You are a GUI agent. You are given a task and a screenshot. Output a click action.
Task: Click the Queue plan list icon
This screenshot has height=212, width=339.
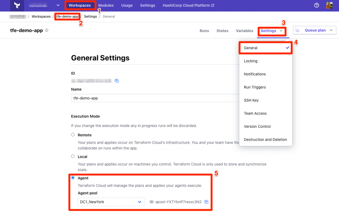pos(298,30)
